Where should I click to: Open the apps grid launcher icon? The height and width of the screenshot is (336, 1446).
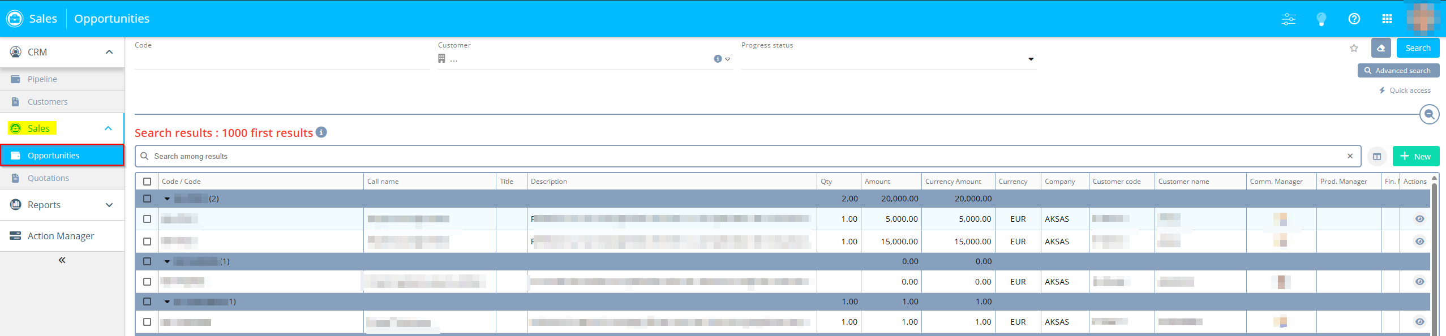pyautogui.click(x=1387, y=19)
